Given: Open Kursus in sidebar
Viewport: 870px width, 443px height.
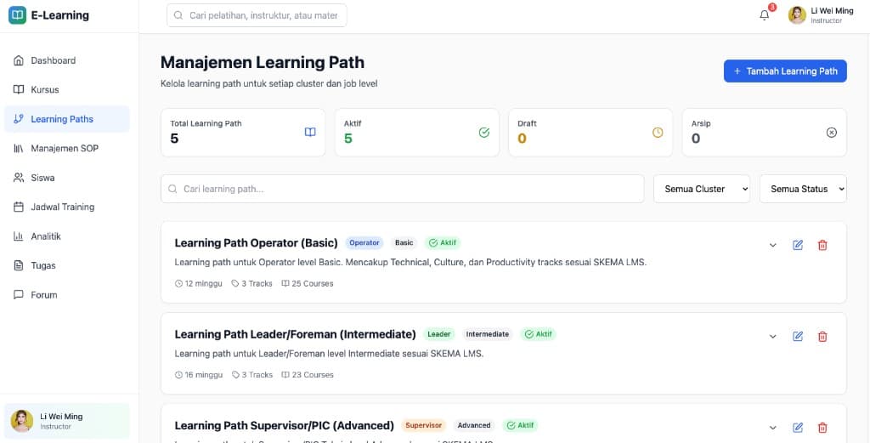Looking at the screenshot, I should click(67, 89).
